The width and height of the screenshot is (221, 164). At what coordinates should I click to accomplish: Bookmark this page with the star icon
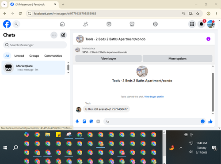click(198, 14)
